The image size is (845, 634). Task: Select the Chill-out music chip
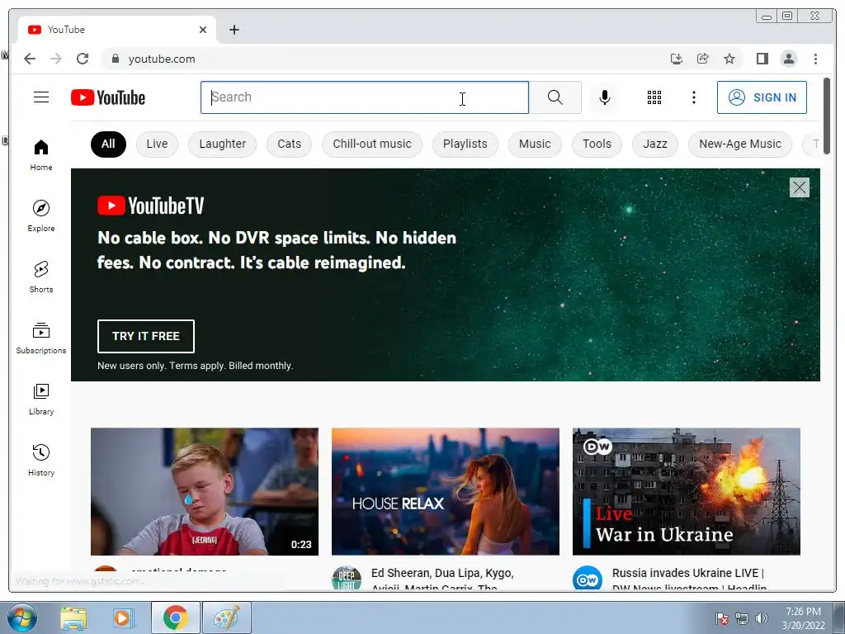point(372,144)
